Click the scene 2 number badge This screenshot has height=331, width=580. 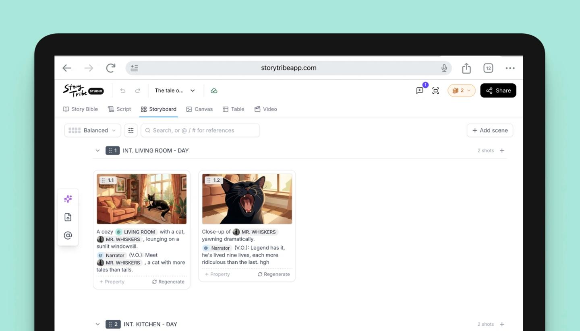point(113,324)
